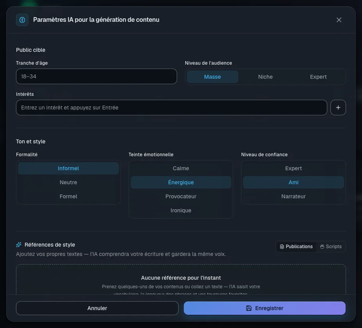Choose Ironique emotional tone
This screenshot has height=328, width=362.
[x=181, y=210]
